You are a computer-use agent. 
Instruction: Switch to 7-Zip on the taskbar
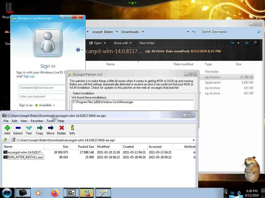[x=71, y=193]
